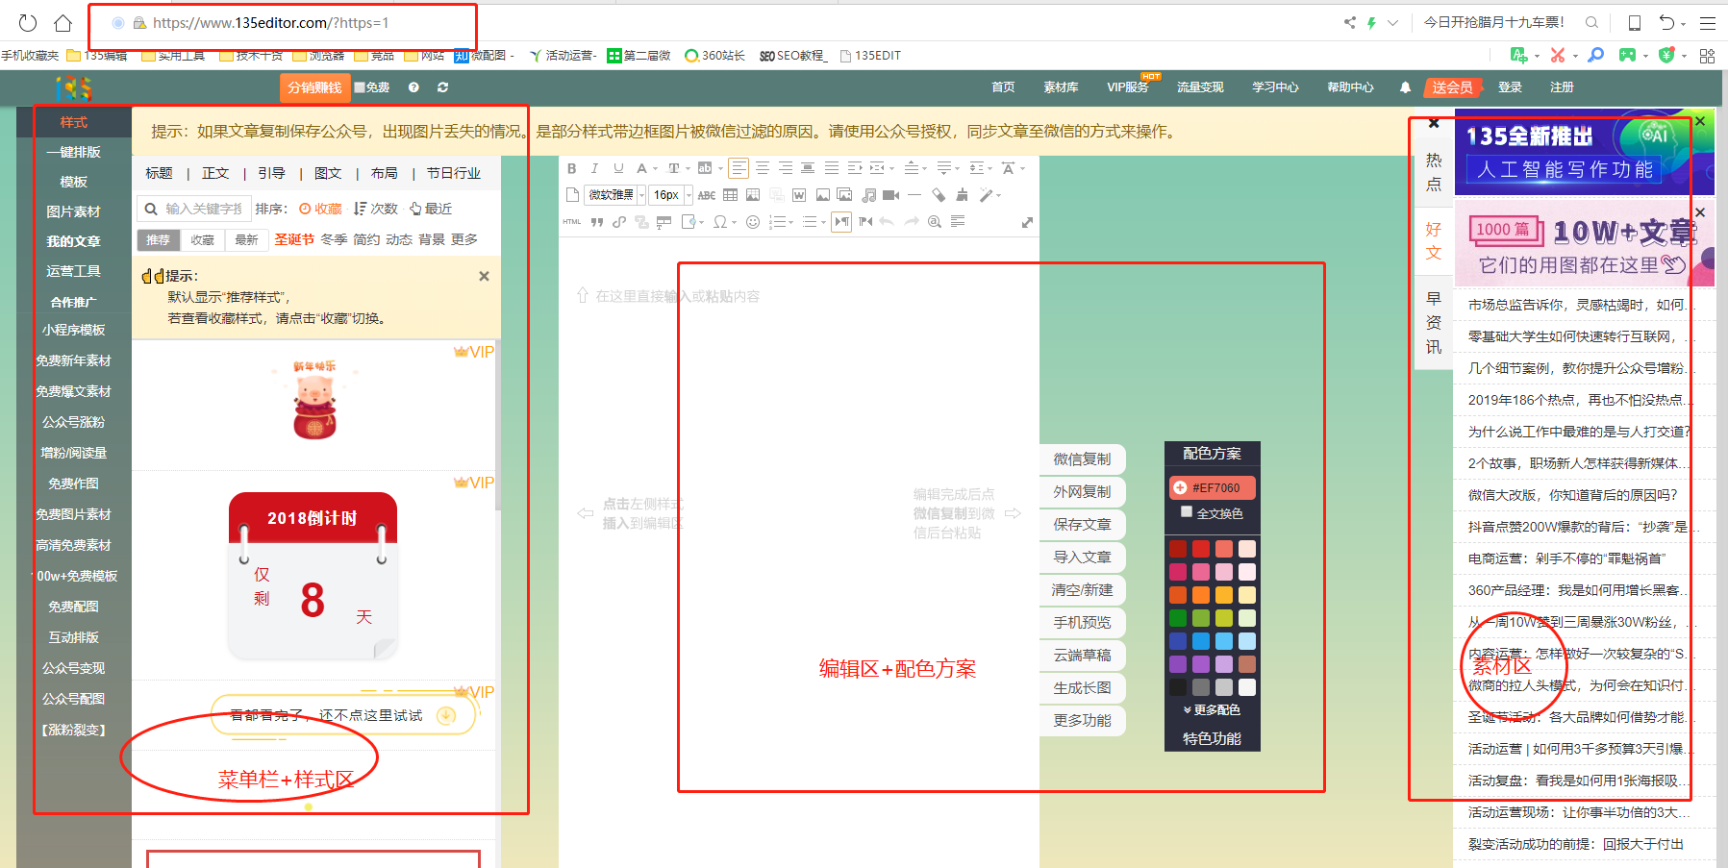Toggle right-to-left text direction
Viewport: 1728px width, 868px height.
tap(865, 222)
